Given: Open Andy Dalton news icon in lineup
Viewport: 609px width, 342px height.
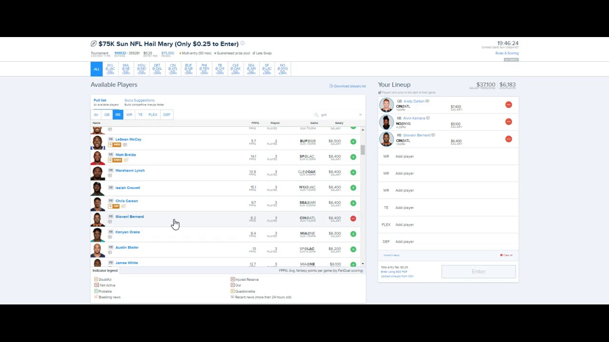Looking at the screenshot, I should 427,101.
